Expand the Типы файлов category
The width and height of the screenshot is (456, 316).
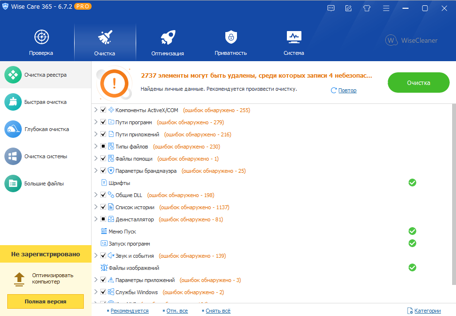tap(95, 146)
